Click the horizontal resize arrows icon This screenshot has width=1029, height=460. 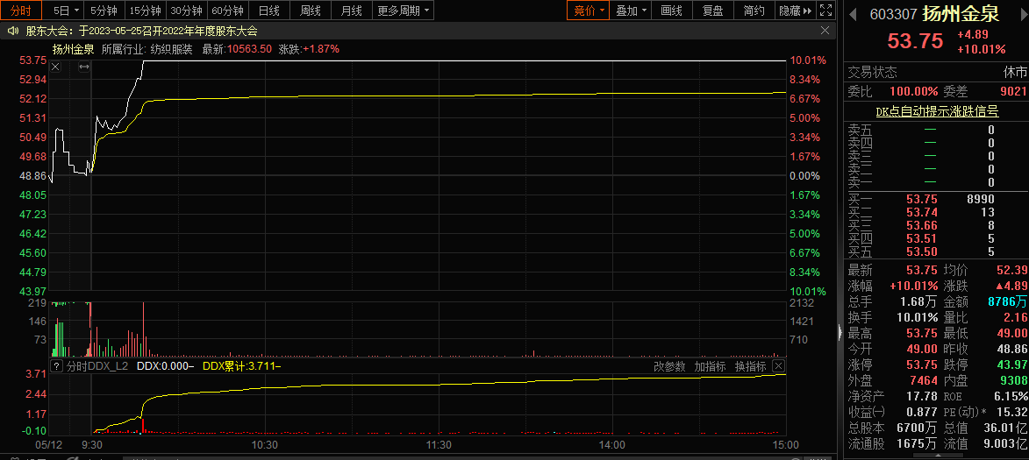click(84, 67)
